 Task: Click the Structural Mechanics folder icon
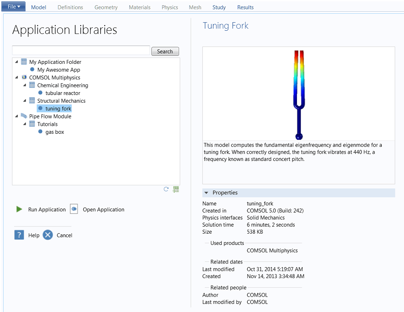pyautogui.click(x=32, y=100)
